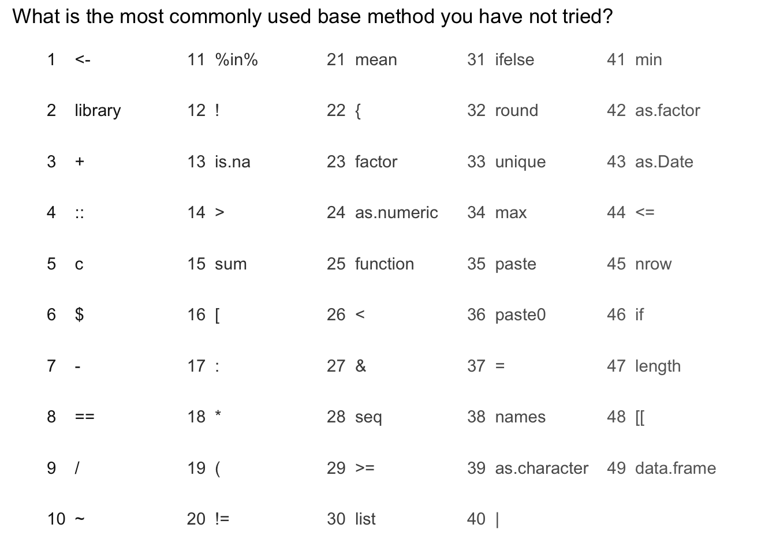Choose the unique function entry
The image size is (776, 554).
tap(520, 162)
